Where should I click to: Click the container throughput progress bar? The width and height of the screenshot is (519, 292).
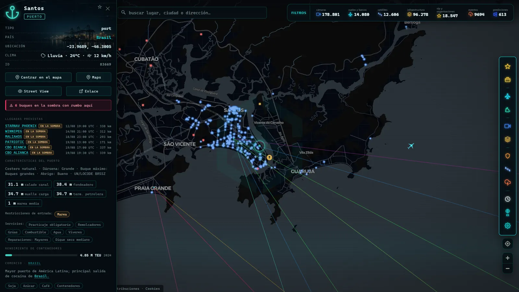pos(41,255)
